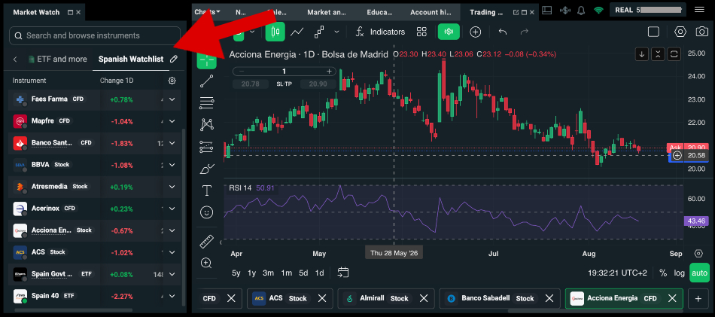Open the notifications bell
Image resolution: width=715 pixels, height=317 pixels.
point(581,10)
